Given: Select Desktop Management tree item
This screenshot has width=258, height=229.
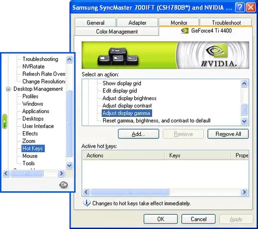Looking at the screenshot, I should (38, 89).
